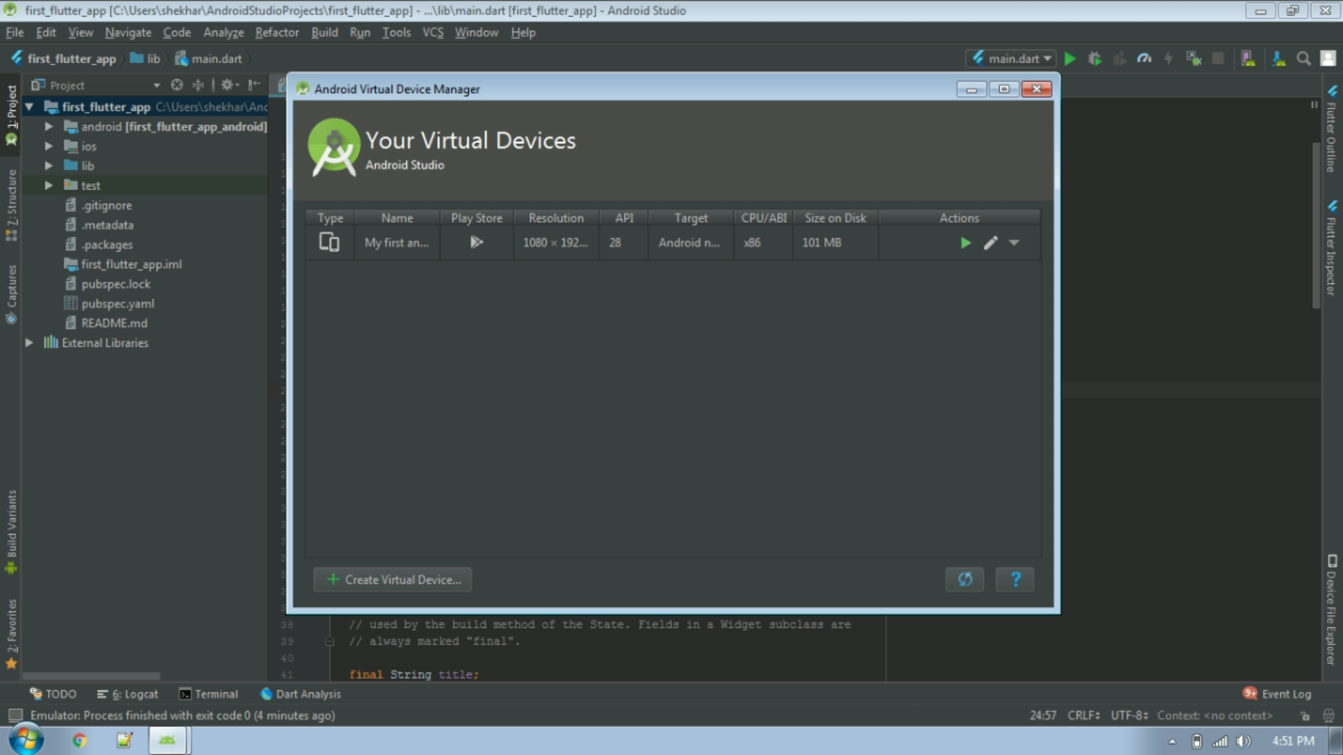Open device actions dropdown arrow

tap(1014, 243)
